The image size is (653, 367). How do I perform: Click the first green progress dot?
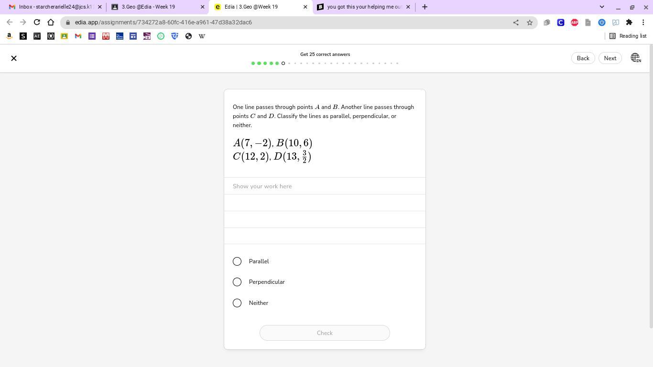point(253,64)
